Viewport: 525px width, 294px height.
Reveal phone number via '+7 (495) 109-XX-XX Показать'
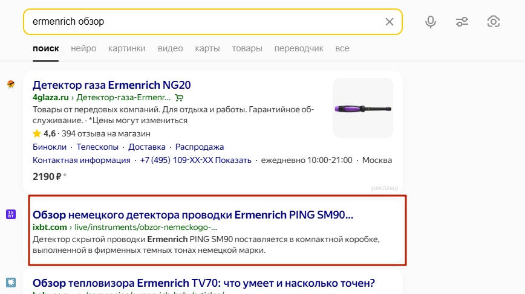[195, 160]
